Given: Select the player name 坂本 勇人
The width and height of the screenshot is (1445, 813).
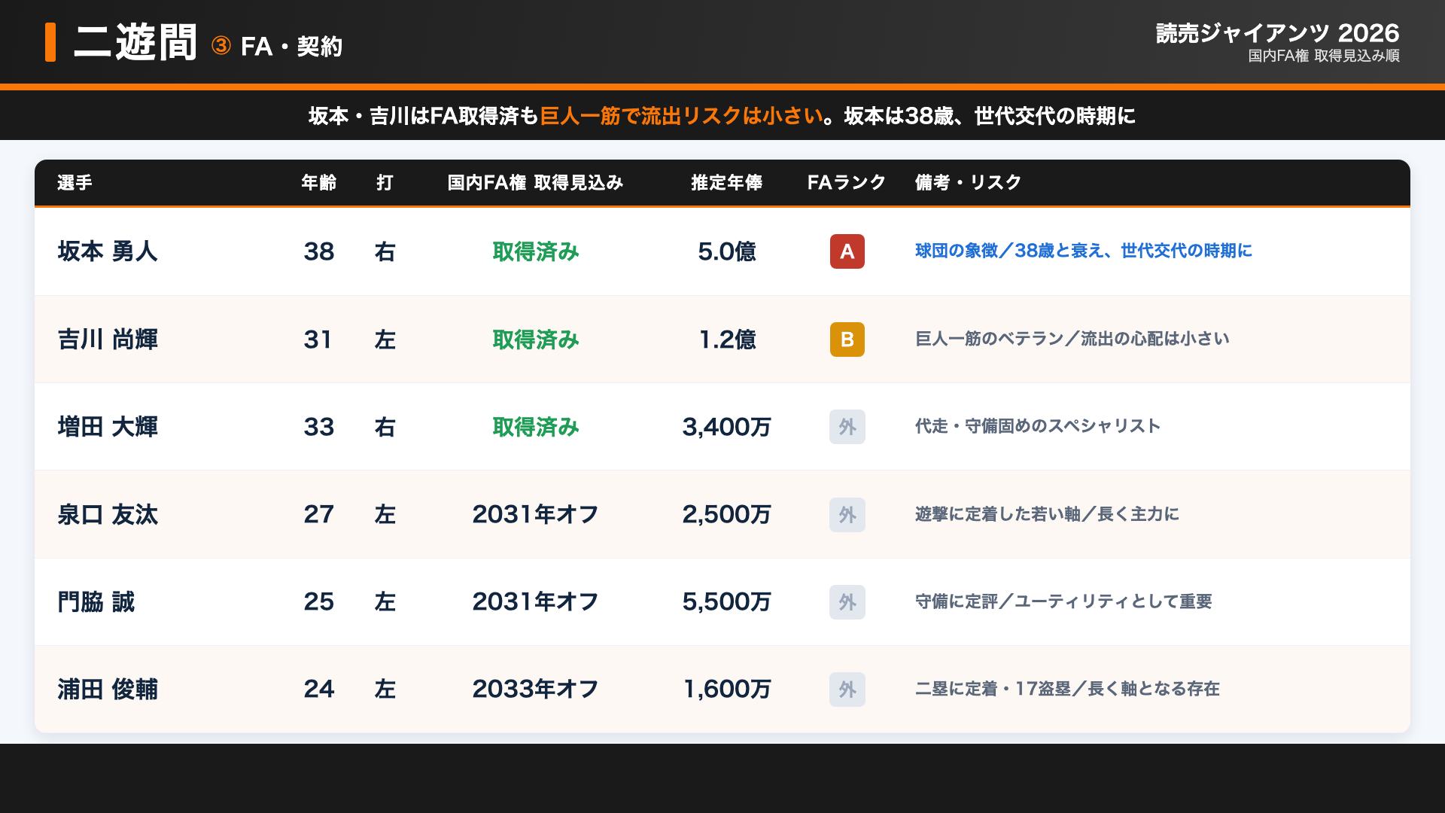Looking at the screenshot, I should coord(108,251).
